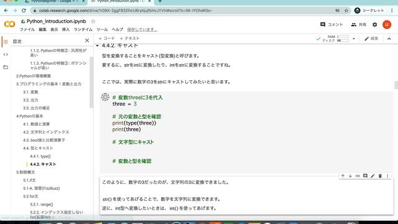The height and width of the screenshot is (224, 398).
Task: Open the 表示 menu
Action: coord(54,29)
